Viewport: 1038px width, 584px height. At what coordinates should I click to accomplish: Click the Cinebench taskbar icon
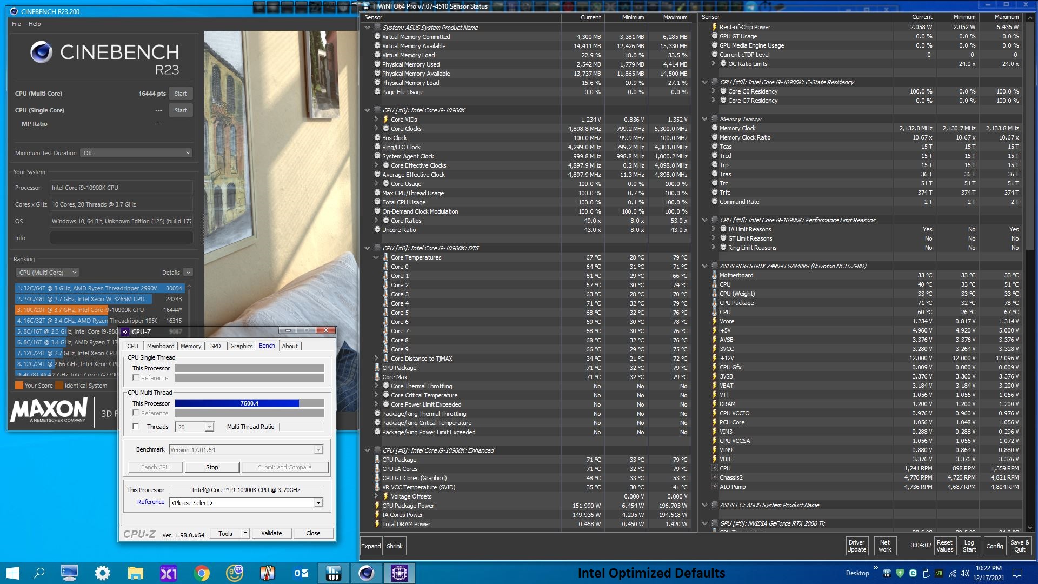click(x=367, y=573)
